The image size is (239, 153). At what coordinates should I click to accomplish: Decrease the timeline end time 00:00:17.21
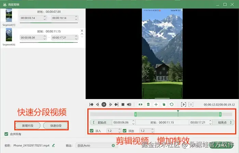click(x=210, y=124)
